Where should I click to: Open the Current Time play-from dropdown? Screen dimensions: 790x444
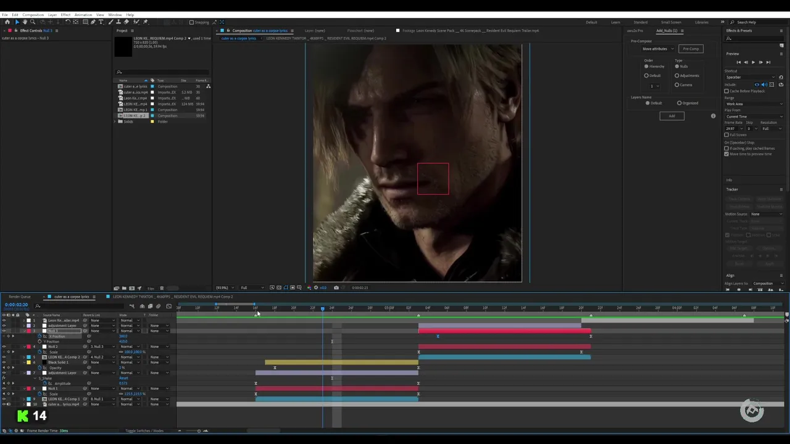(754, 117)
